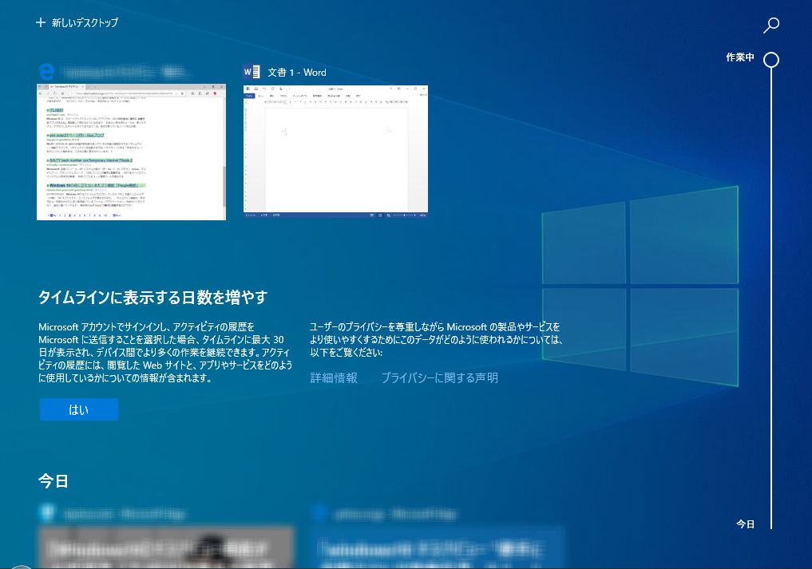Screen dimensions: 812x569
Task: Jump to 今日 on the timeline slider
Action: click(745, 524)
